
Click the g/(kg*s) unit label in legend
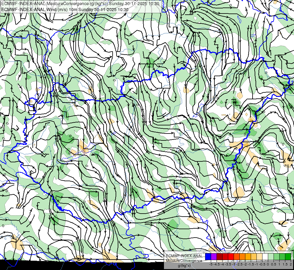[184, 266]
